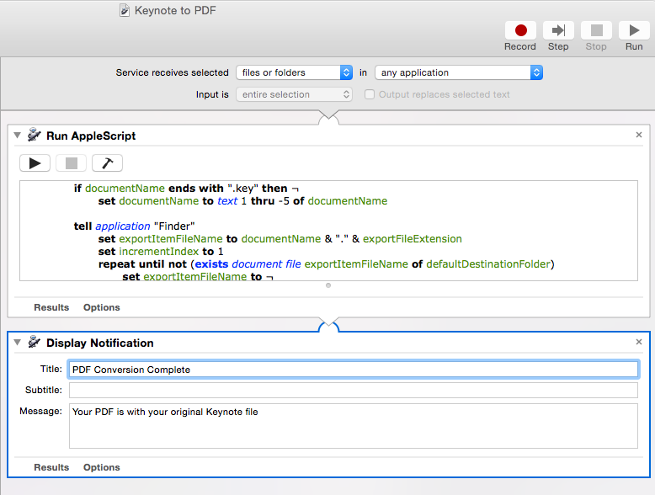Click the notification Title field
Image resolution: width=655 pixels, height=495 pixels.
point(354,370)
